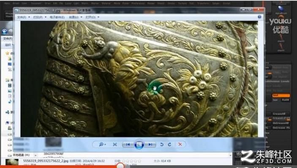This screenshot has height=168, width=297.
Task: Go to the next photo
Action: point(150,144)
